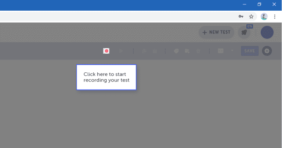Viewport: 282px width, 148px height.
Task: Click the NEW TEST button
Action: click(x=217, y=32)
